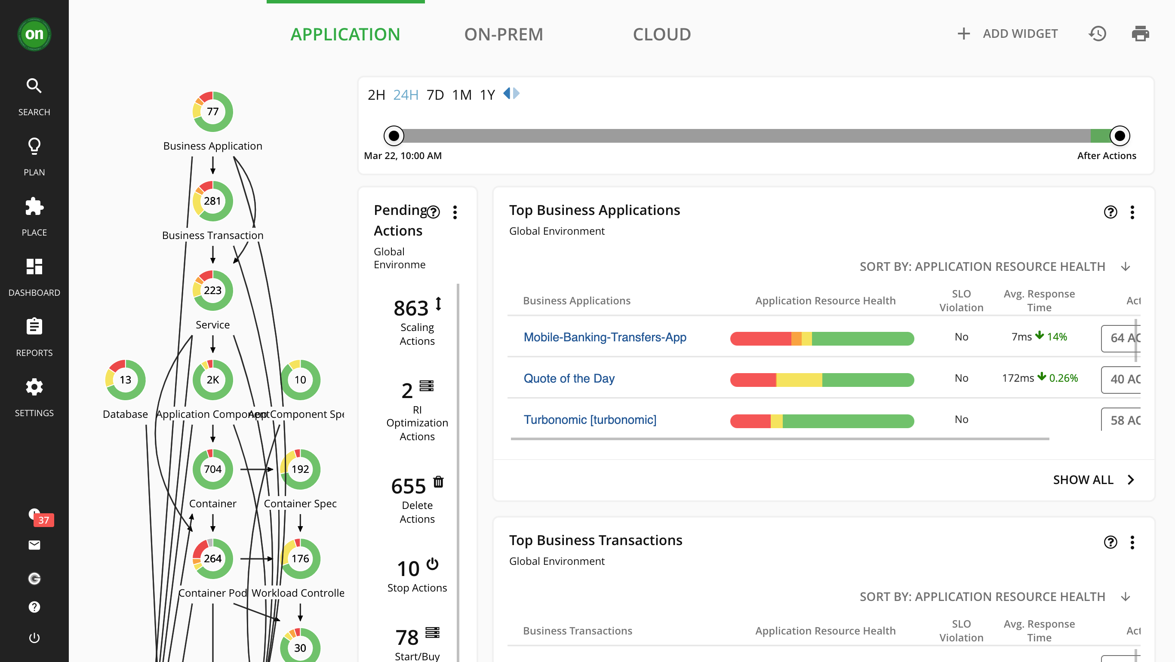Image resolution: width=1175 pixels, height=662 pixels.
Task: Open the Reports panel
Action: (34, 326)
